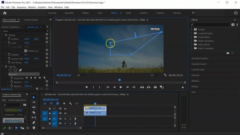The width and height of the screenshot is (240, 135).
Task: Reset the Scale parameter
Action: point(47,42)
